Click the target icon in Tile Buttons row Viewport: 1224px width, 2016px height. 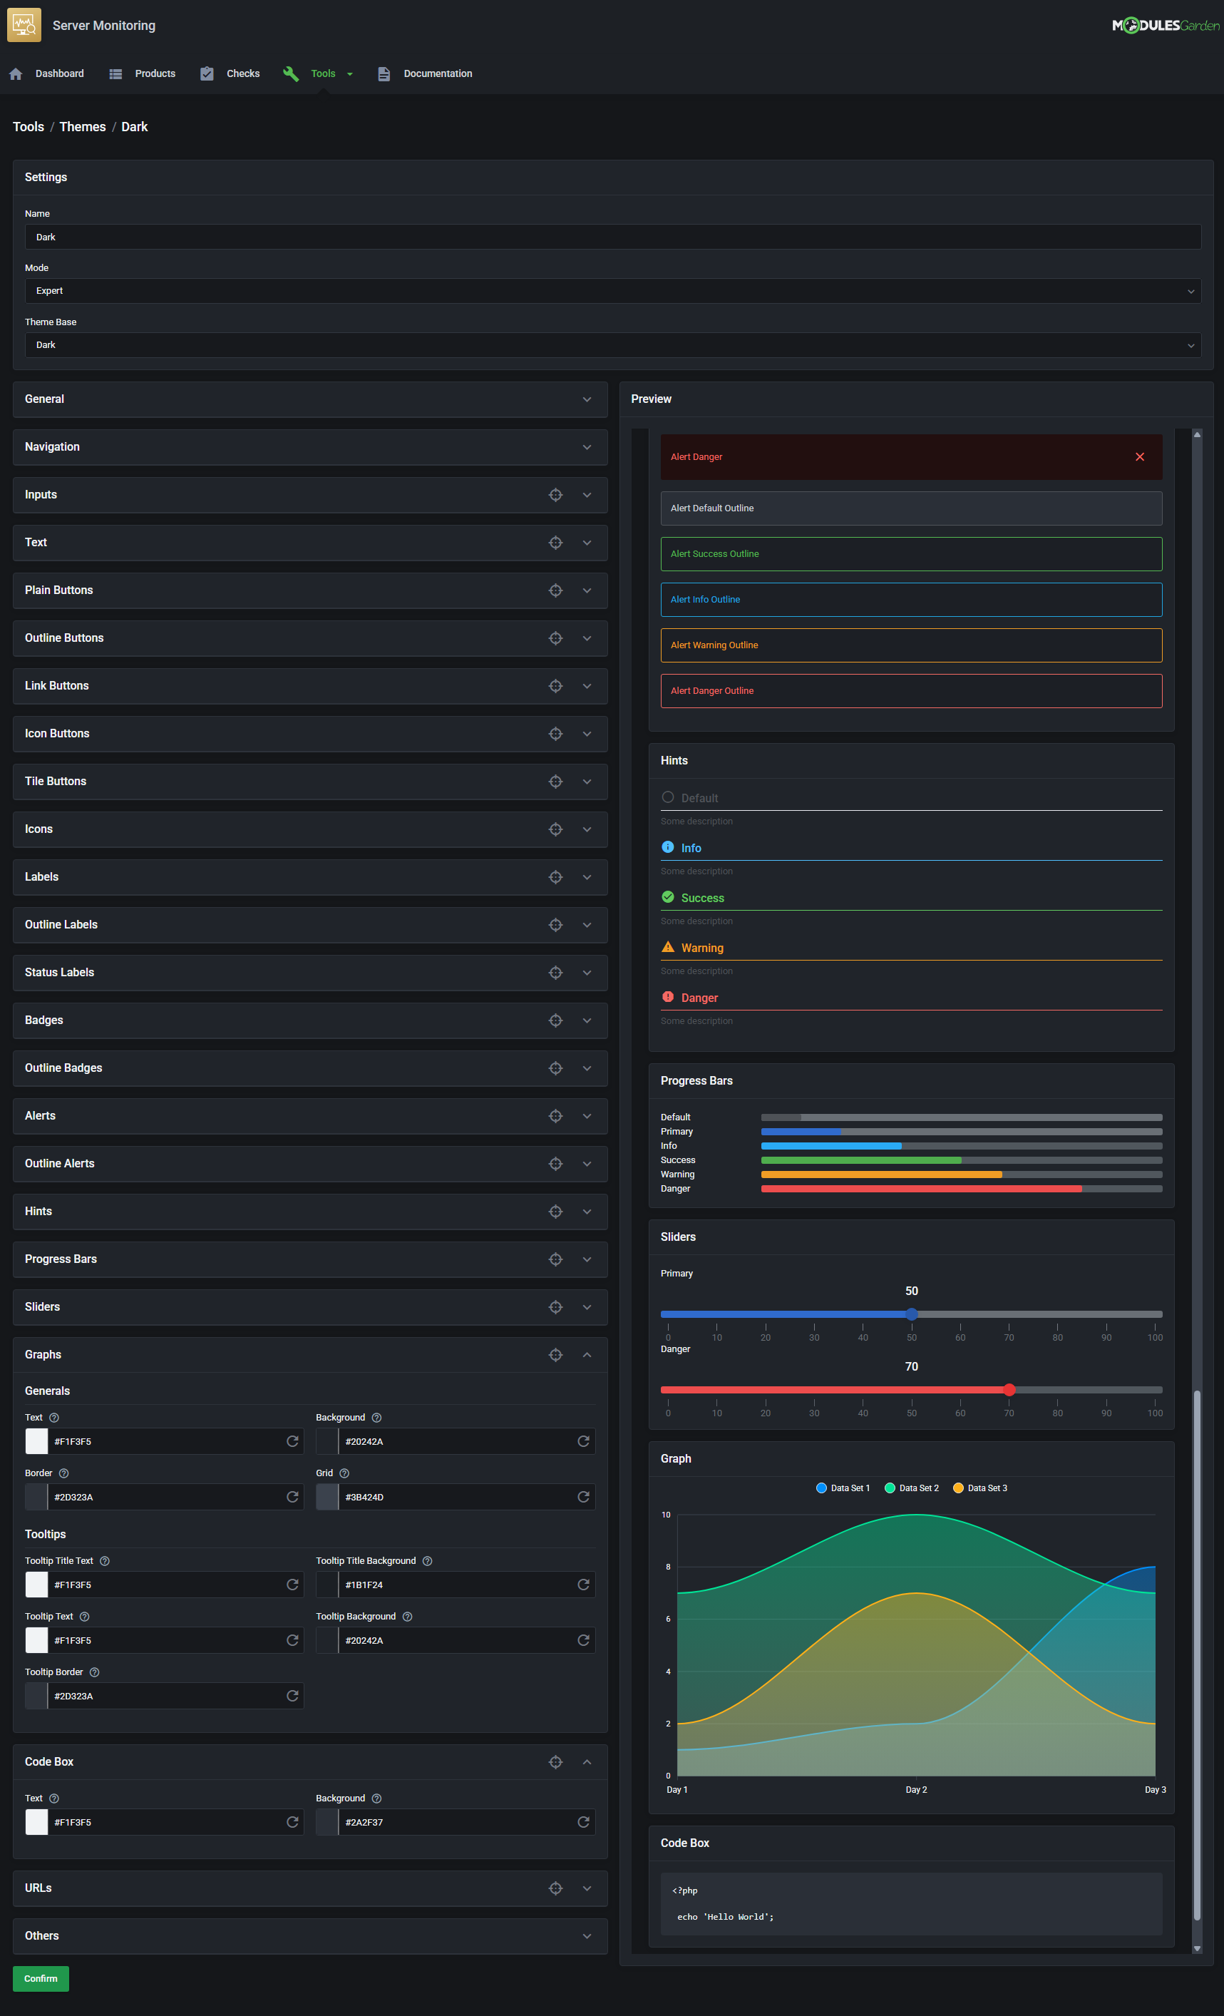pyautogui.click(x=555, y=782)
